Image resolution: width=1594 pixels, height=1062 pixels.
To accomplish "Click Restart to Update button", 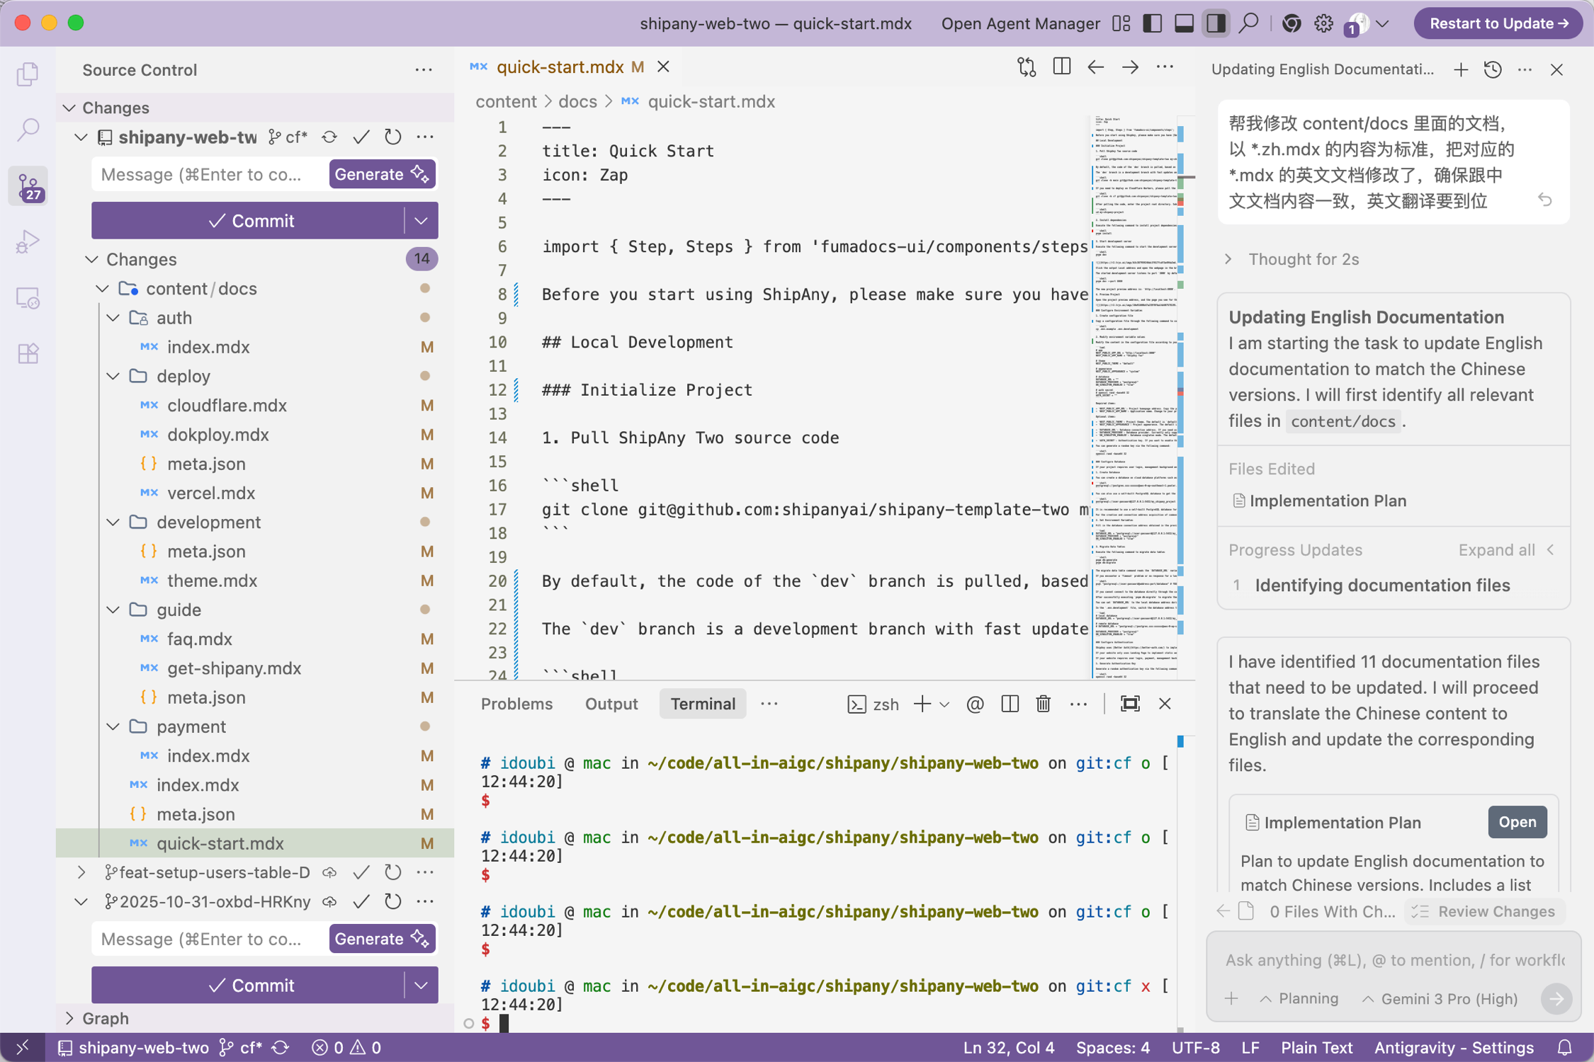I will tap(1498, 23).
